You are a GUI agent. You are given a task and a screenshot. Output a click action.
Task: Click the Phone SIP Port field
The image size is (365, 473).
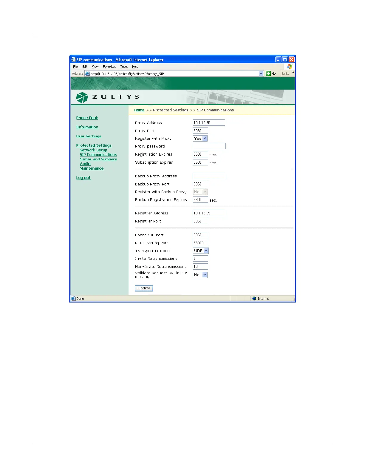coord(200,235)
